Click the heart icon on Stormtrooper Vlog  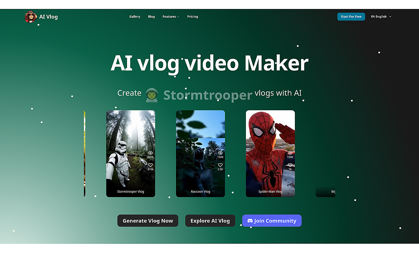tap(151, 165)
